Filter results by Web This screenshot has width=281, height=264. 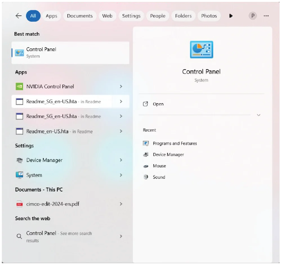coord(107,16)
